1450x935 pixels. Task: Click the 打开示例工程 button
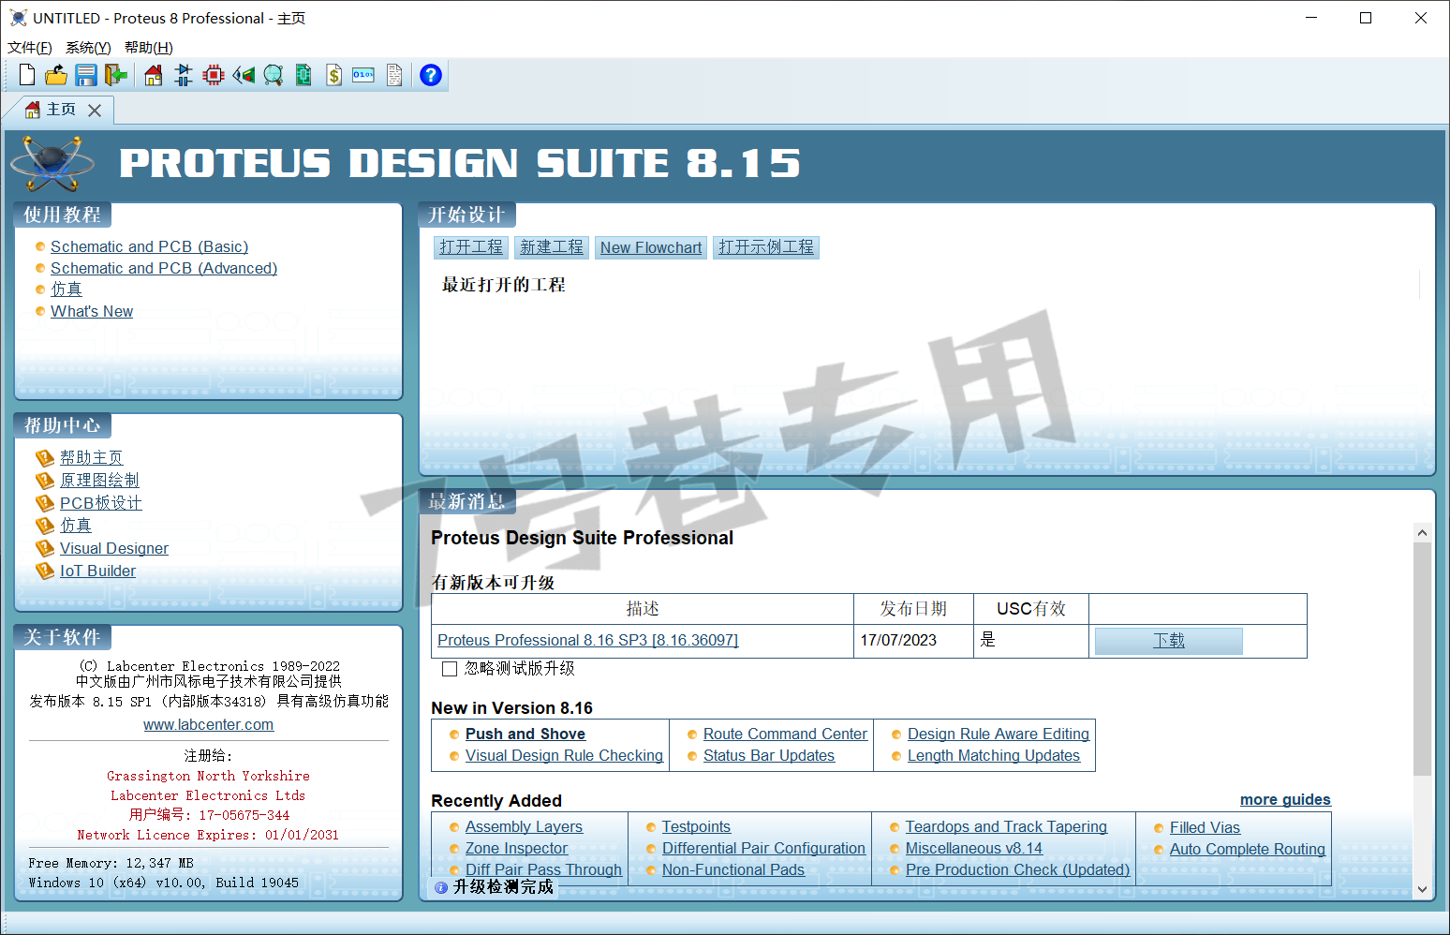[x=766, y=247]
